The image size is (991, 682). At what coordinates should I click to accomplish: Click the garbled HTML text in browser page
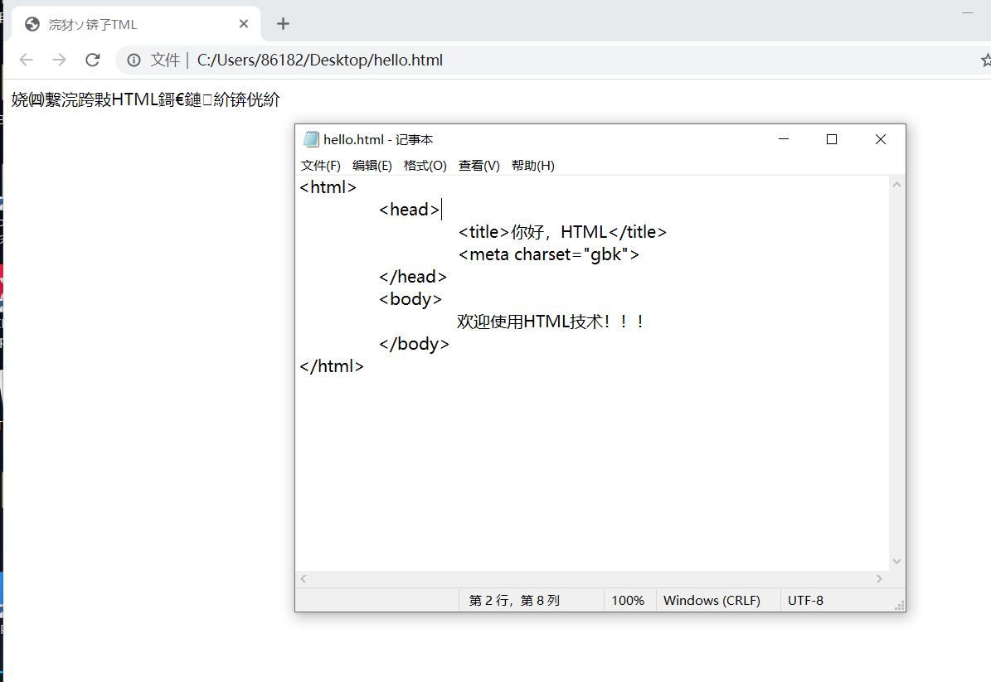[x=145, y=99]
